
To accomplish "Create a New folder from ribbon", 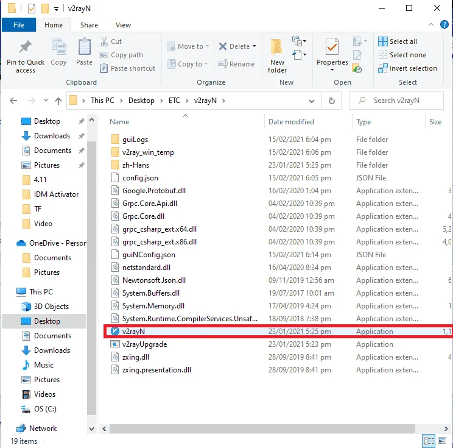I will (277, 56).
